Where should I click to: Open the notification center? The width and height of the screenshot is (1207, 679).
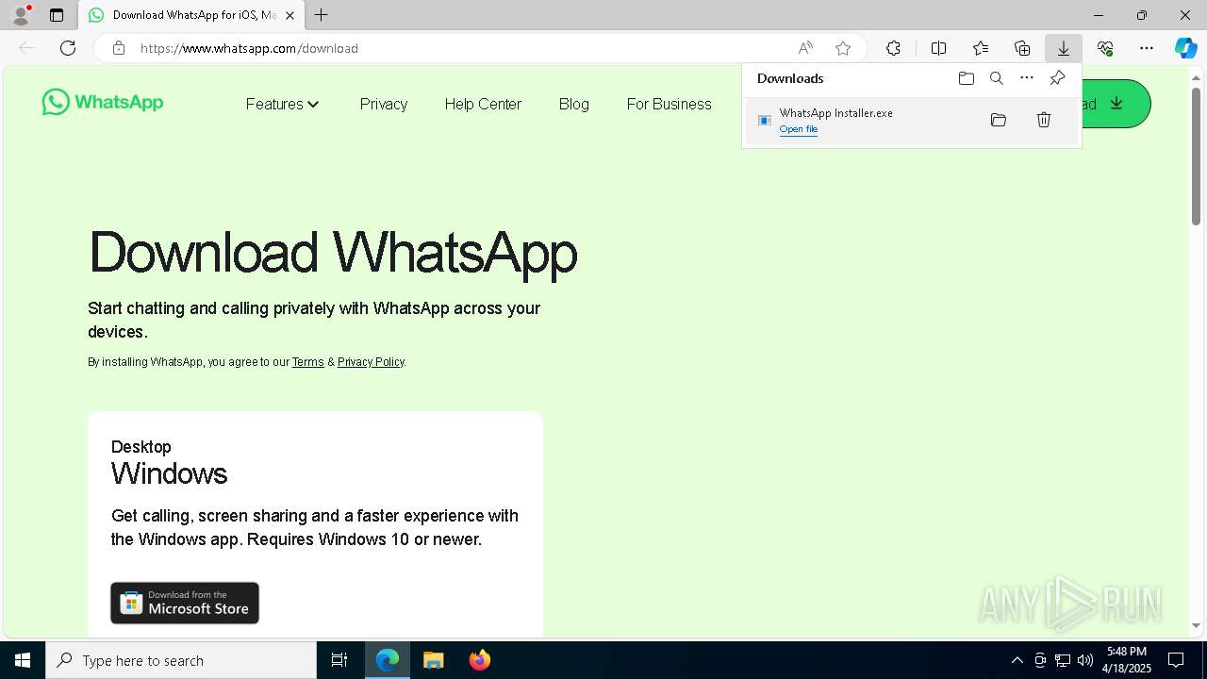pos(1176,660)
